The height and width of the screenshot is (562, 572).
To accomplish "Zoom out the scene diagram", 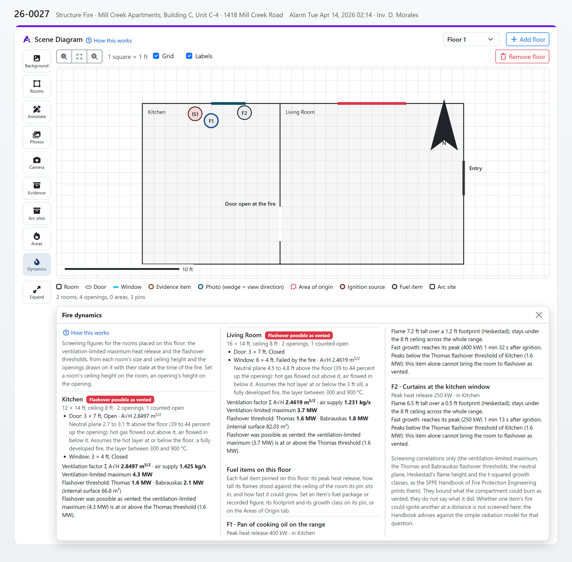I will pyautogui.click(x=64, y=56).
